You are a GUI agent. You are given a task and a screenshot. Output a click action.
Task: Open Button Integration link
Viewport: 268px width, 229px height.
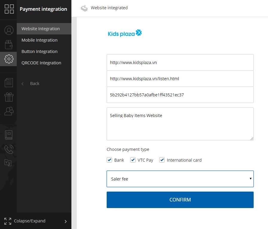pos(39,51)
